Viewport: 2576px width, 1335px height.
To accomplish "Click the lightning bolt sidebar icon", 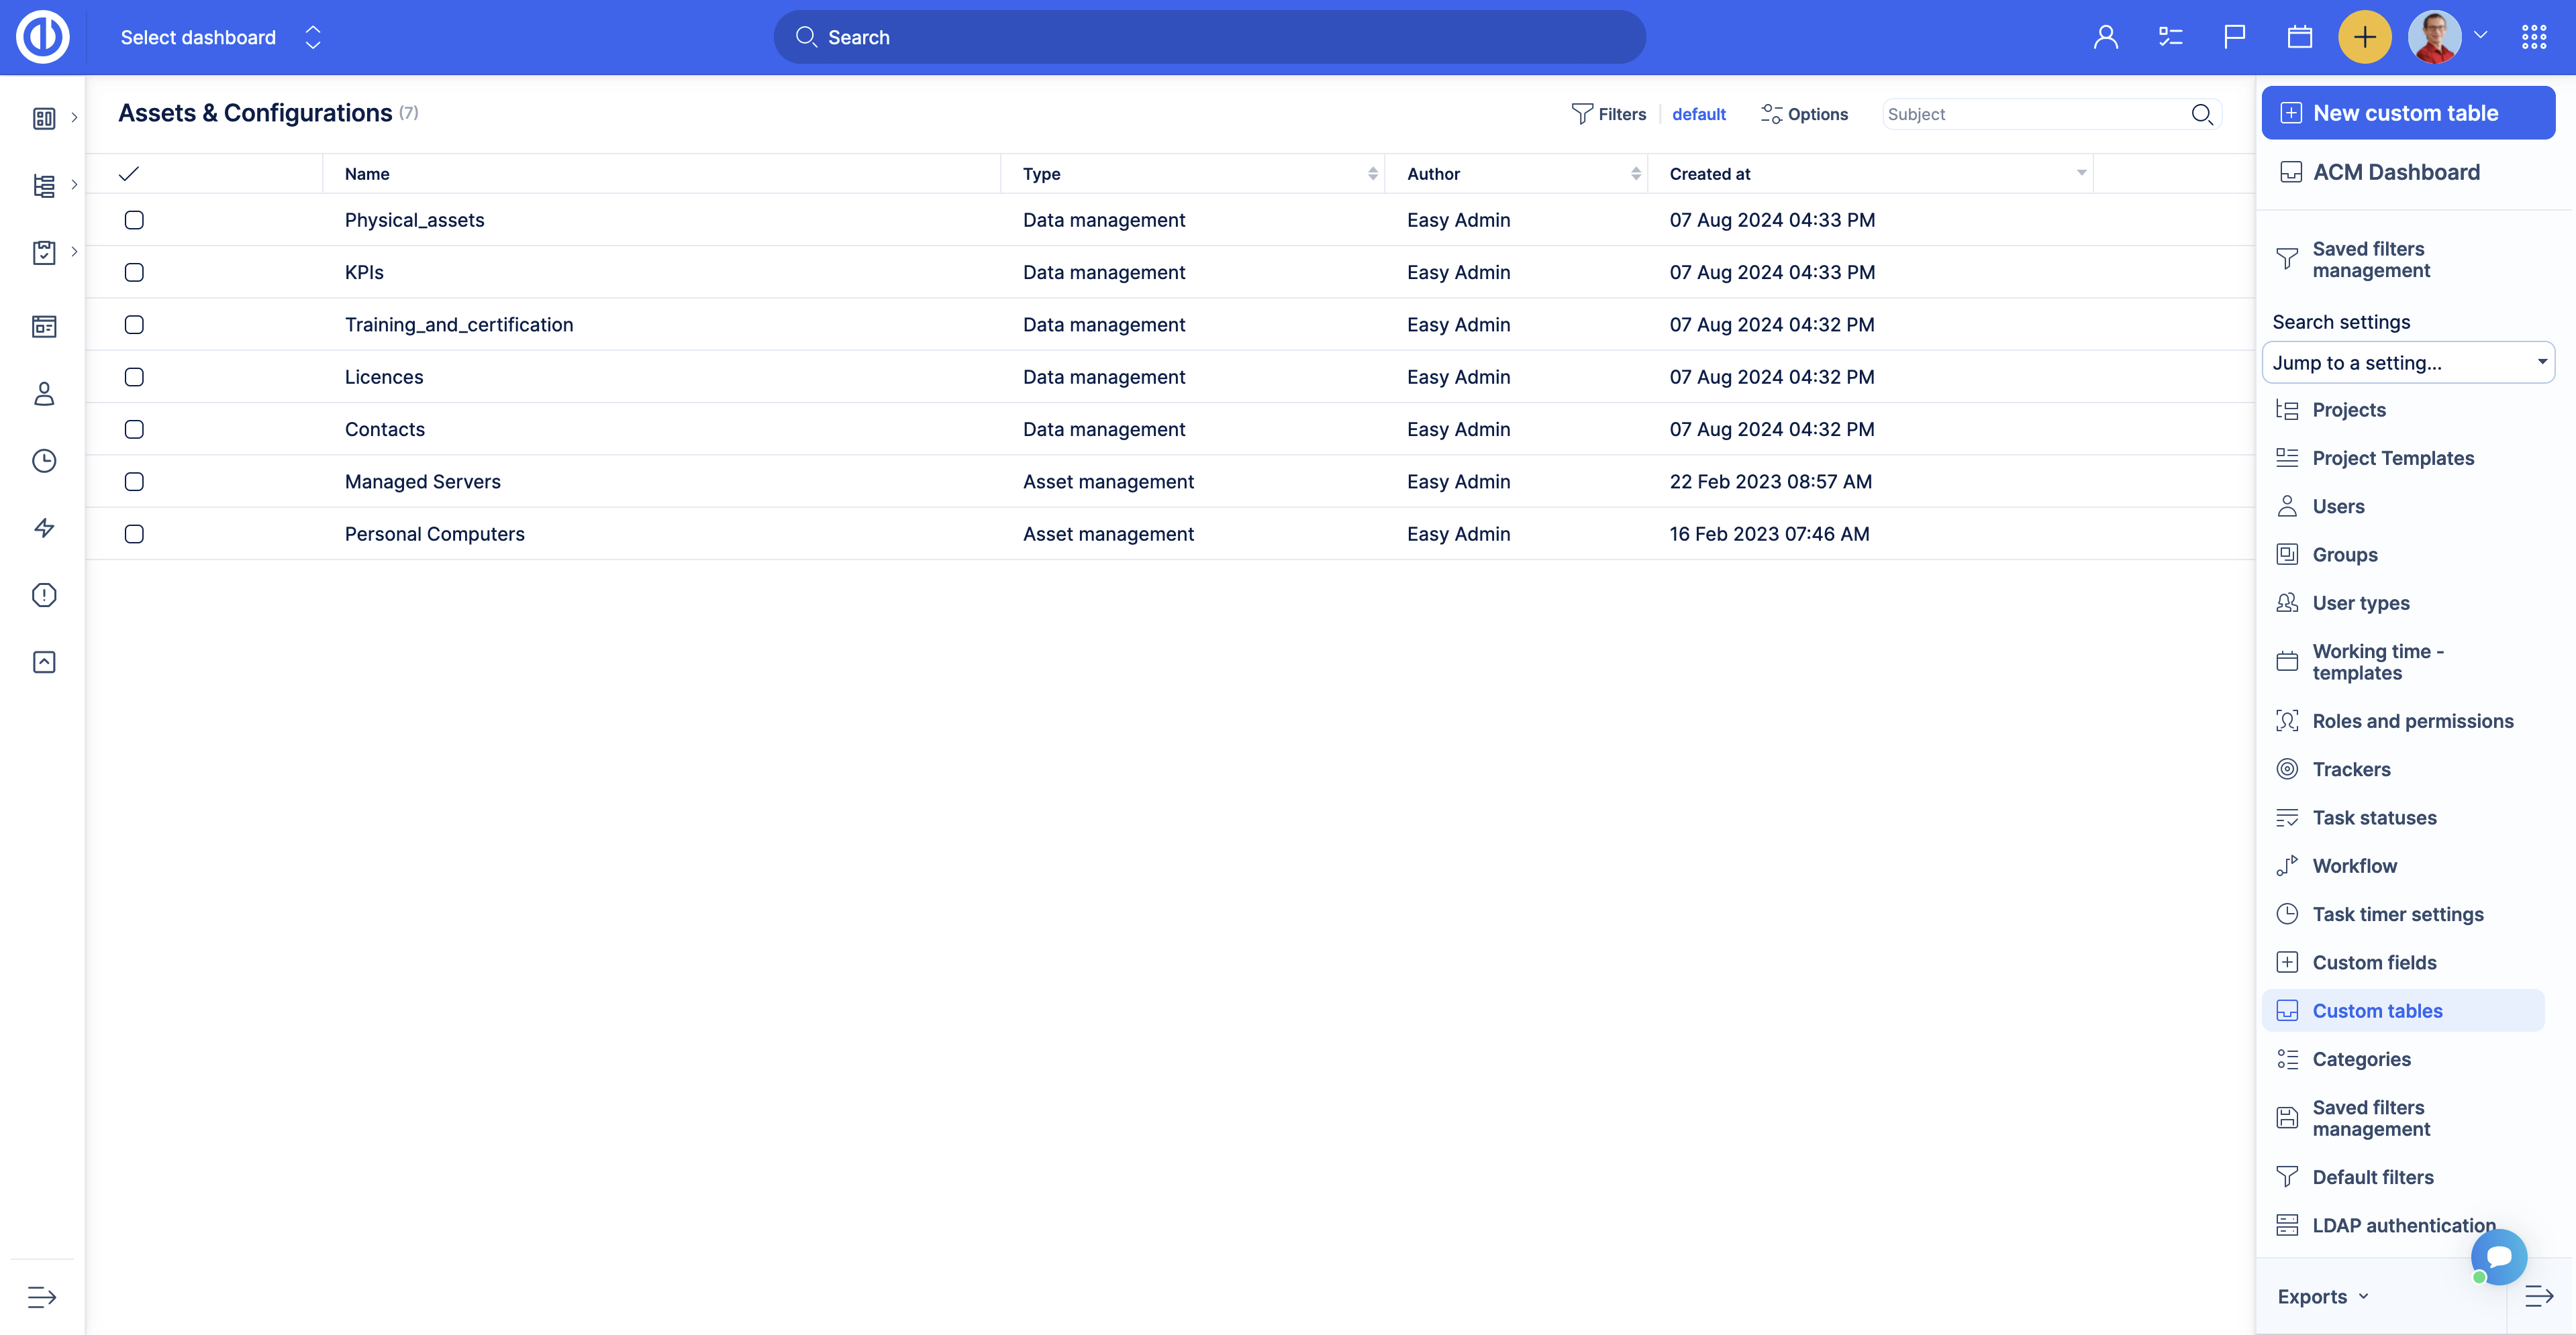I will pyautogui.click(x=44, y=527).
